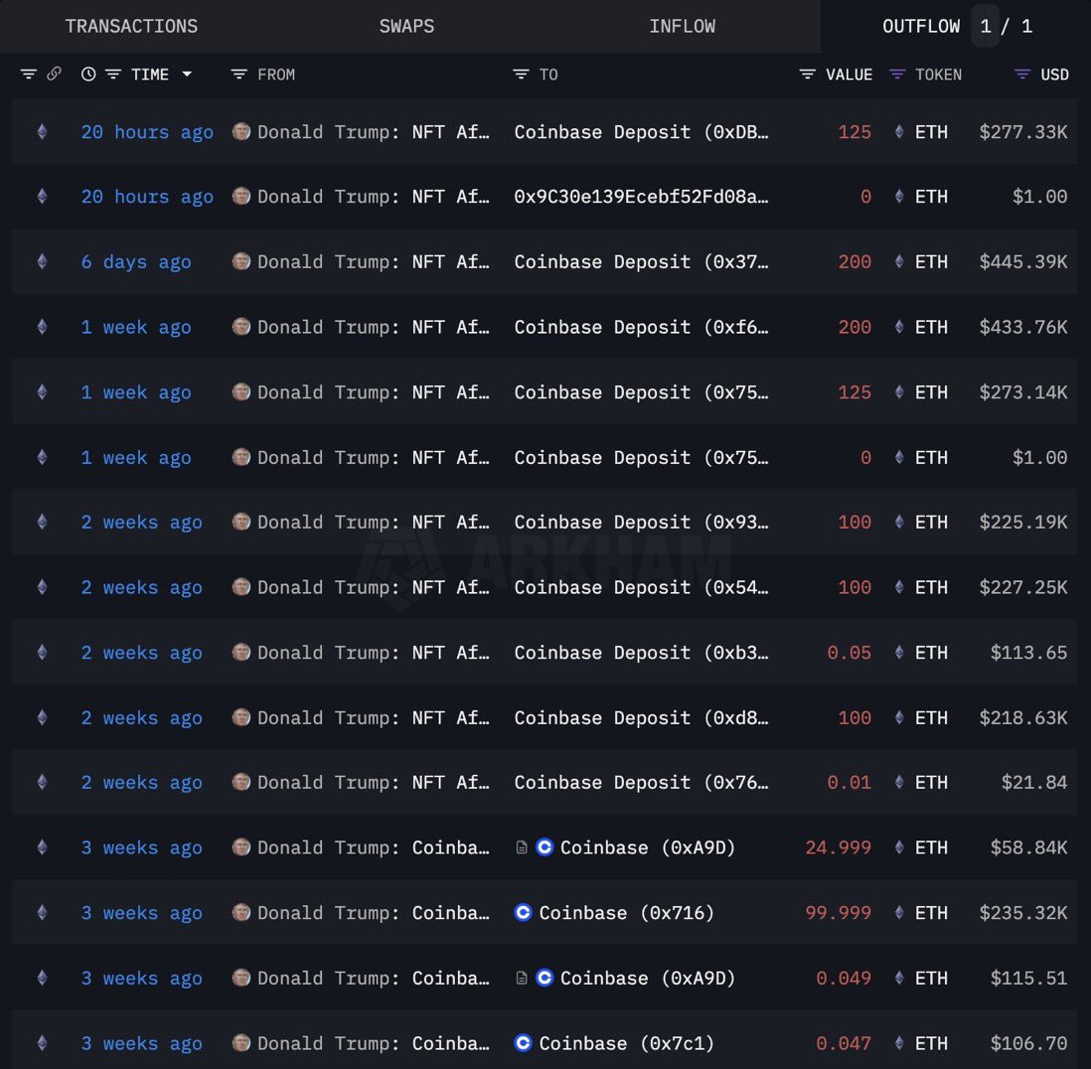Open the '6 days ago' transaction timestamp link

click(x=136, y=261)
